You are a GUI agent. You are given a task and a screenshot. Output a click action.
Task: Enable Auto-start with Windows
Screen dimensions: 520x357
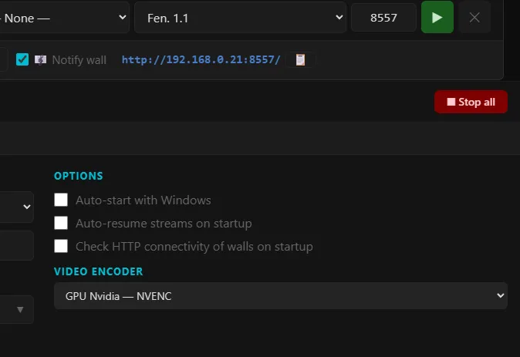61,200
